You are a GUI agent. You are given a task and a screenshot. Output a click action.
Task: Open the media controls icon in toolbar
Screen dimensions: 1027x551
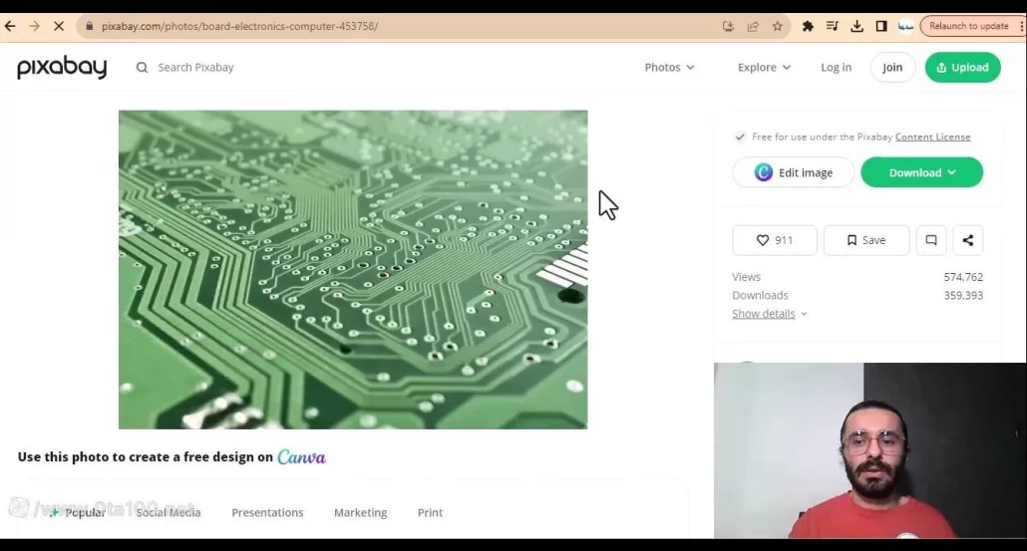pos(833,26)
